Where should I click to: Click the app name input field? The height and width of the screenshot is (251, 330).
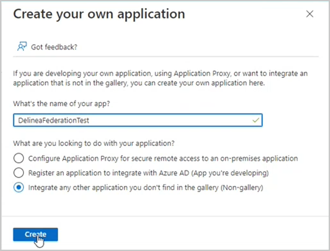137,120
